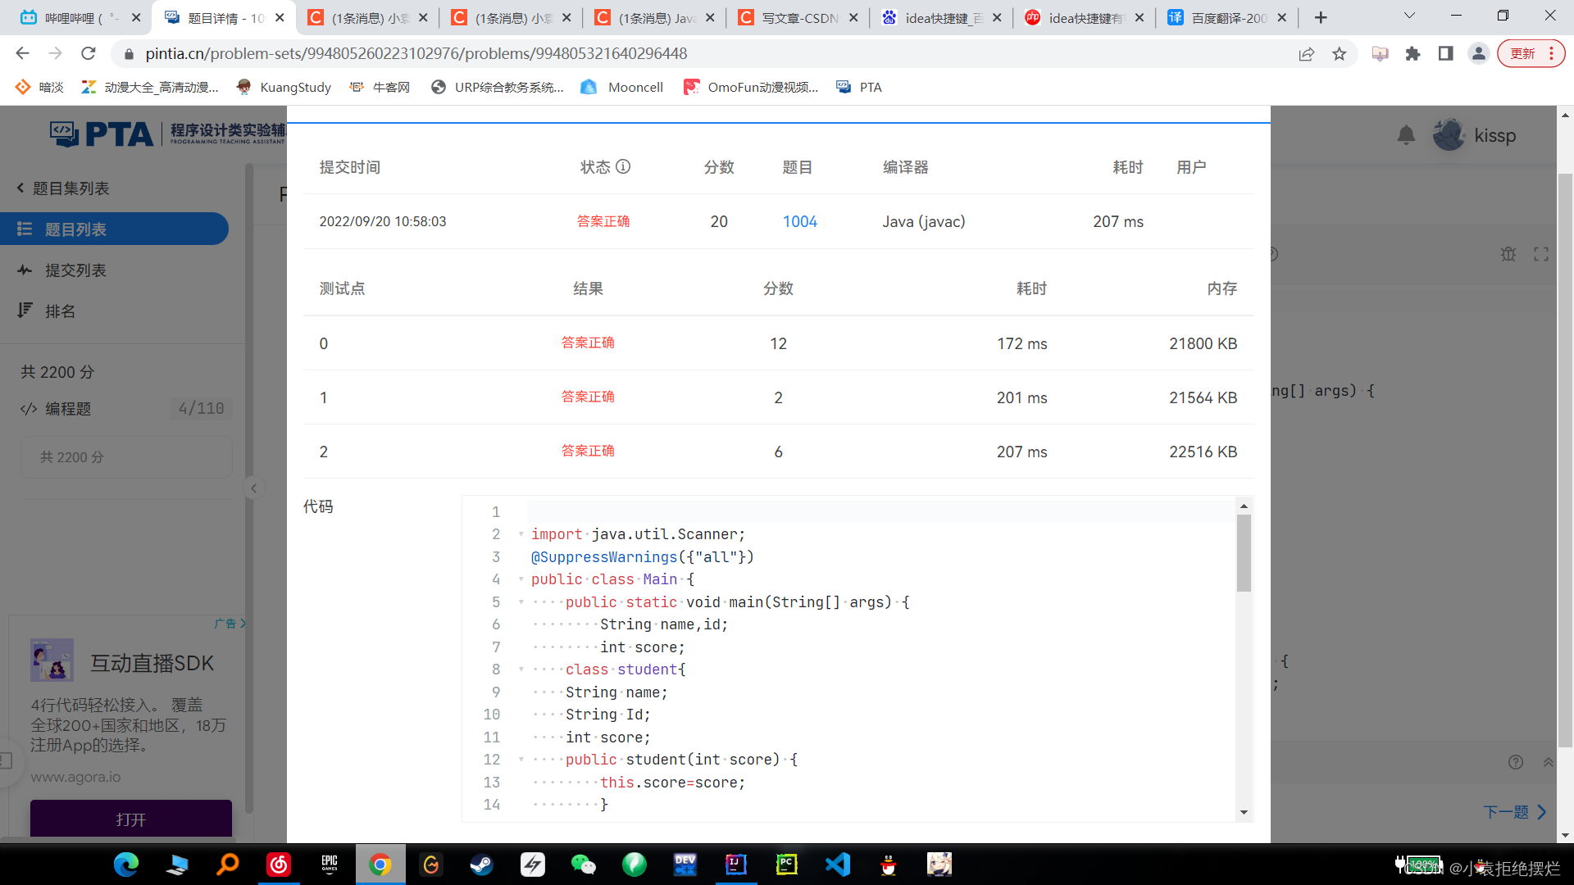Collapse code fold at line 4
The width and height of the screenshot is (1574, 885).
pyautogui.click(x=521, y=579)
